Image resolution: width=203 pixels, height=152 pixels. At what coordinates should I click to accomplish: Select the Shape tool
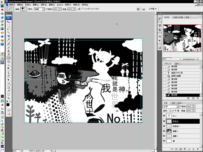[x=9, y=83]
